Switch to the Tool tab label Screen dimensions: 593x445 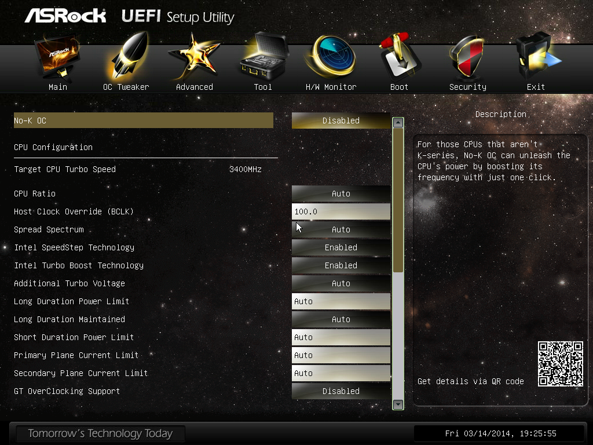point(263,87)
